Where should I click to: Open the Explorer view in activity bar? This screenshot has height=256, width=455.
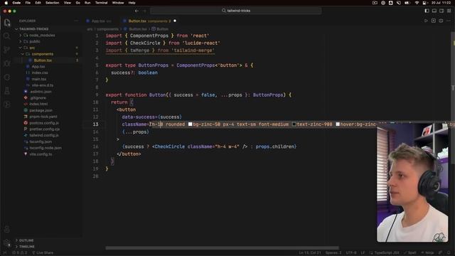tap(7, 22)
